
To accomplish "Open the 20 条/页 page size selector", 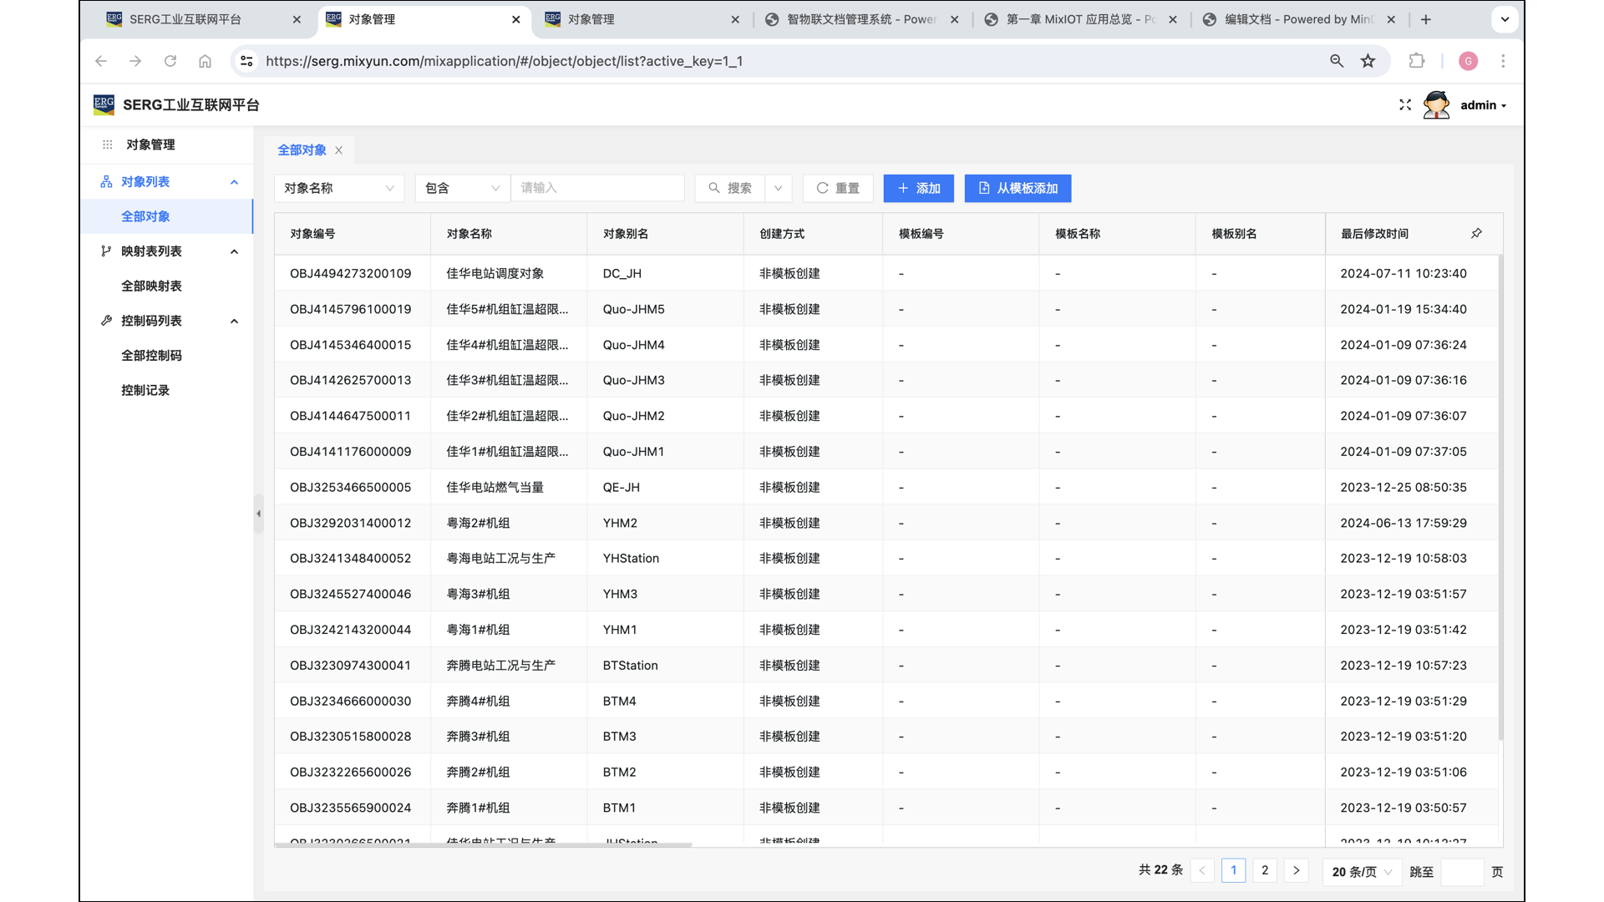I will [1362, 871].
